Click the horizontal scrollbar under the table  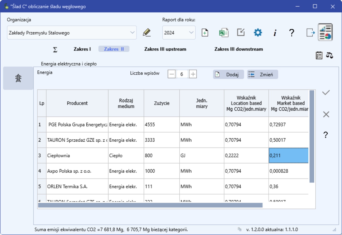tap(150, 205)
